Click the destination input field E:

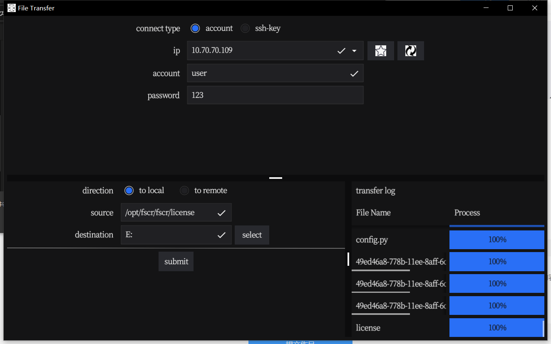[176, 235]
